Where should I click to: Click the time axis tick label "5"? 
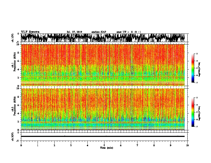[104, 145]
